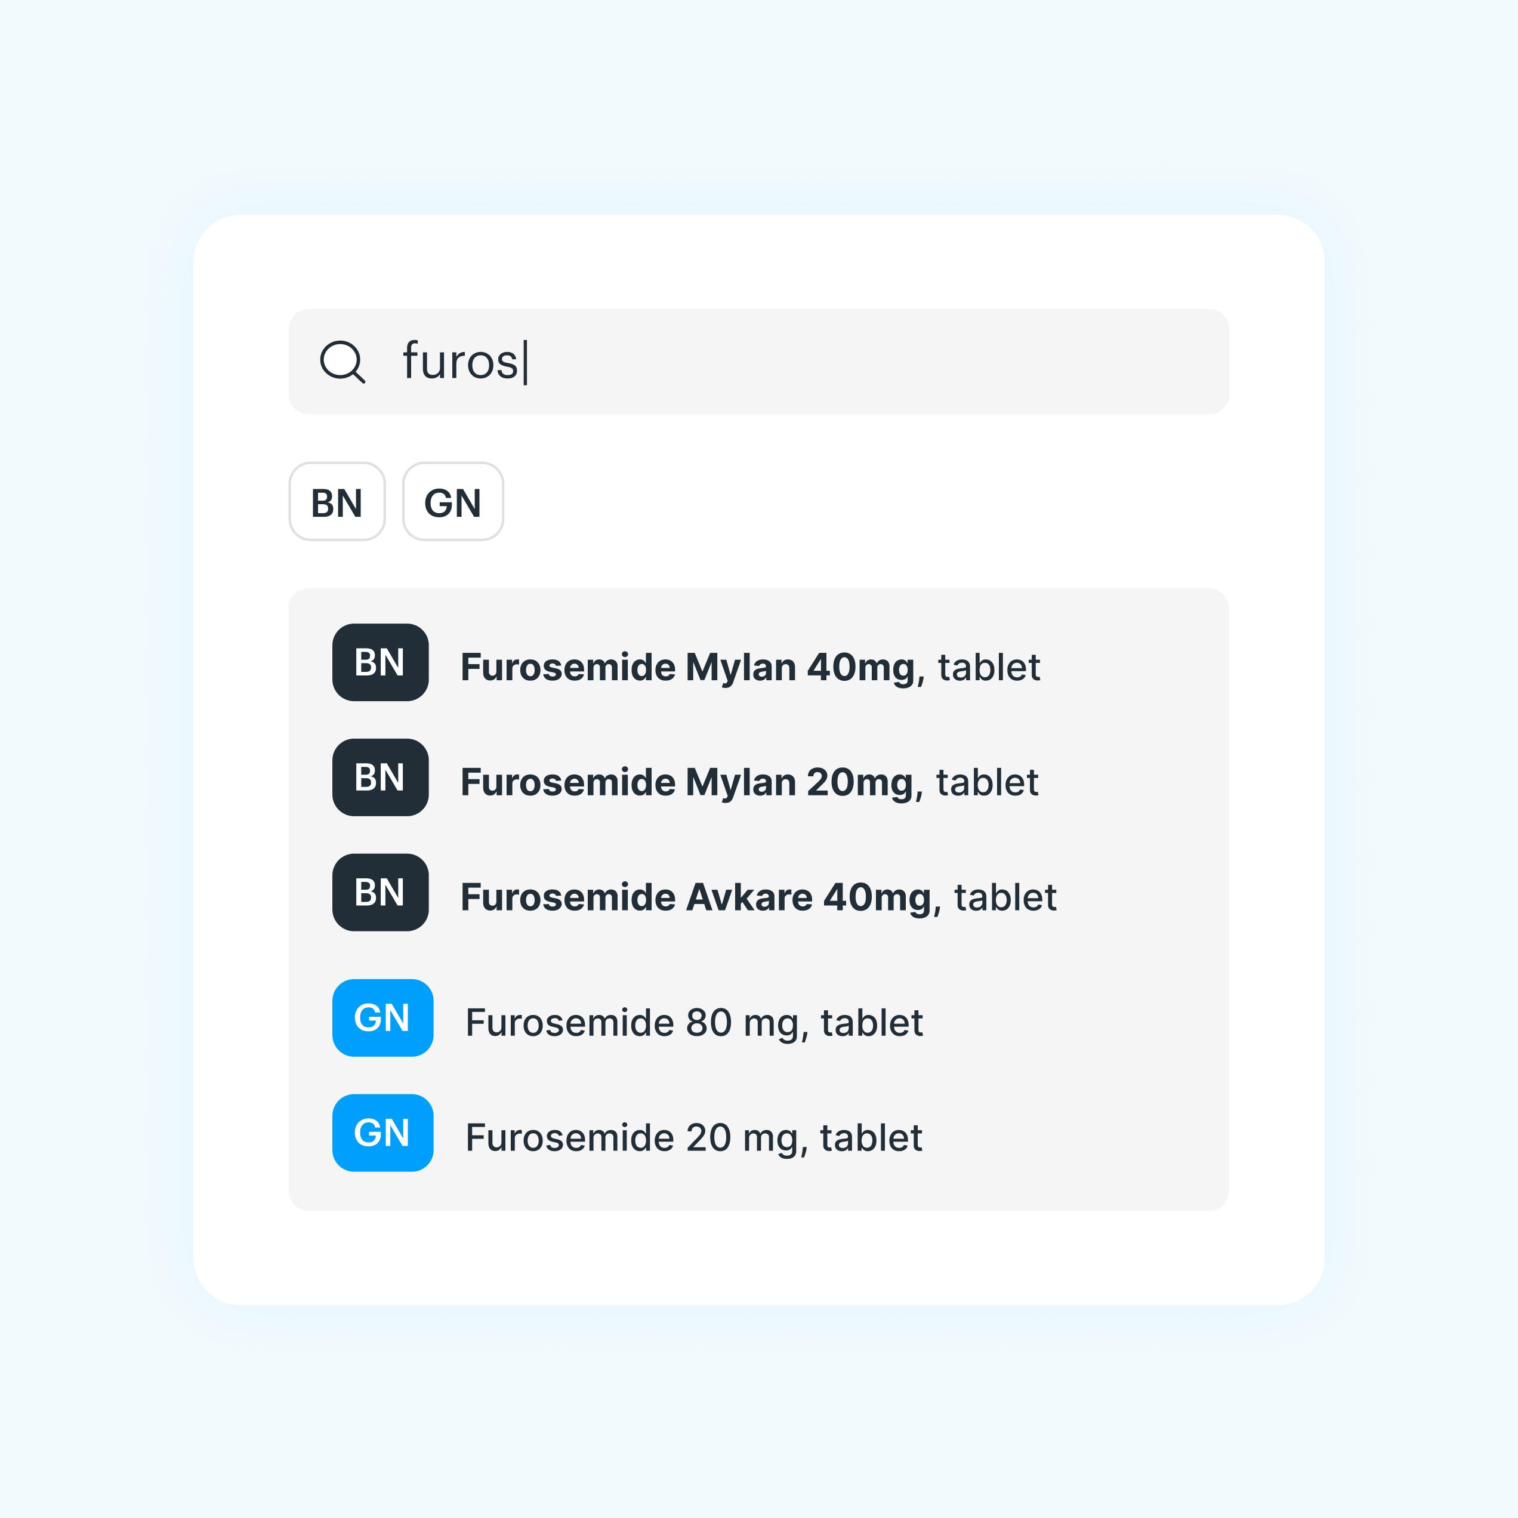Toggle the BN filter chip
The image size is (1518, 1518).
pos(337,501)
